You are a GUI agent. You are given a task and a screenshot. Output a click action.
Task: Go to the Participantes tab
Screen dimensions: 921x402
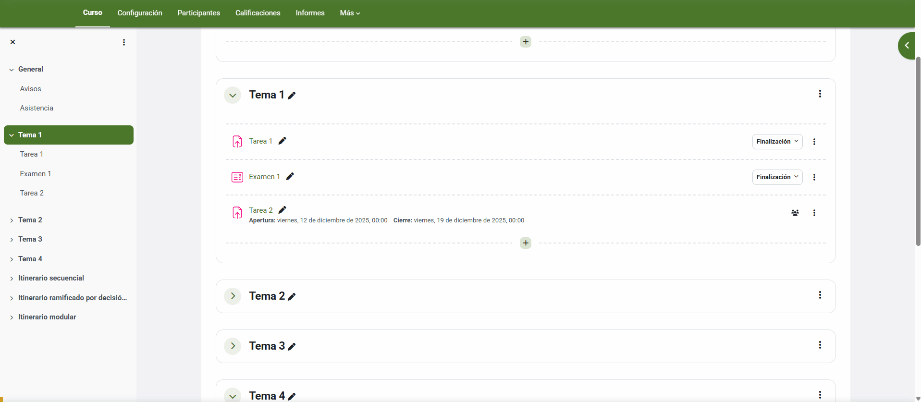tap(198, 13)
